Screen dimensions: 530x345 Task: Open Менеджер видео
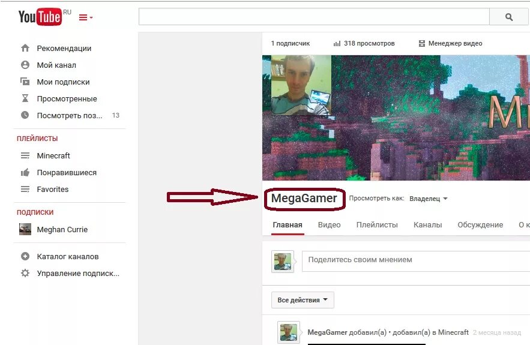(x=456, y=44)
